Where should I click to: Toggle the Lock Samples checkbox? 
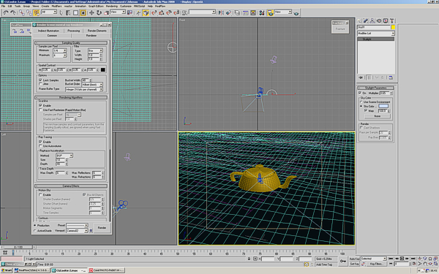point(40,80)
